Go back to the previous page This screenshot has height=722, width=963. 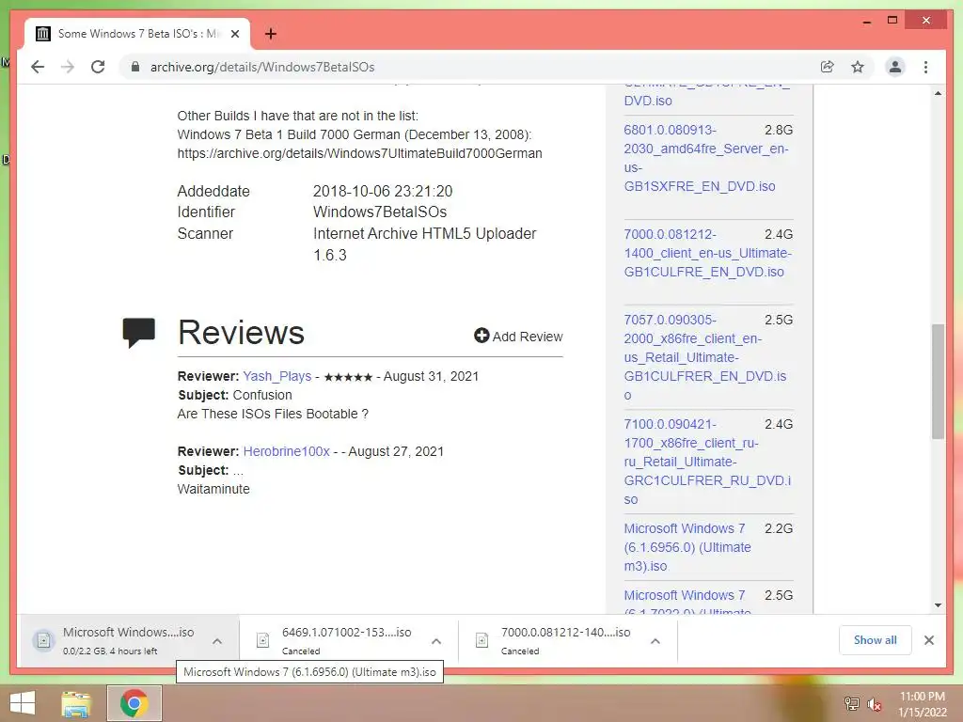(38, 67)
